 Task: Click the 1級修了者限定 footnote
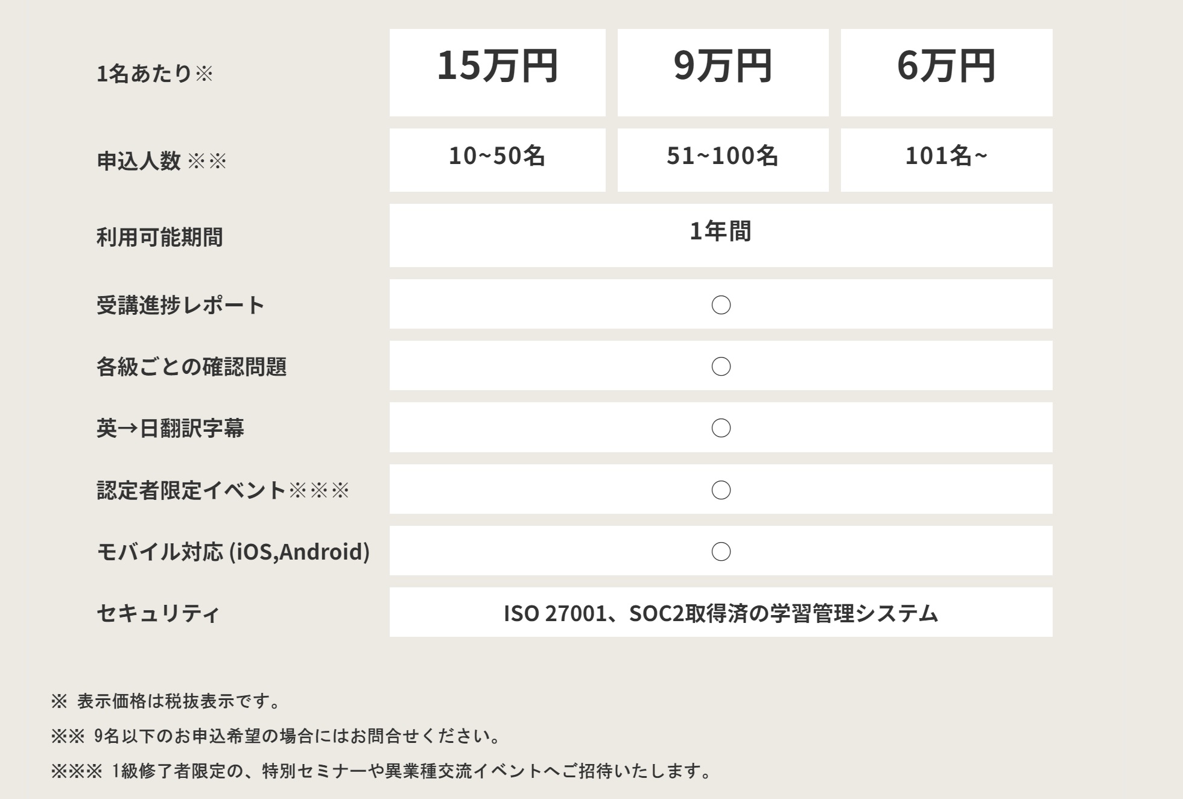(x=382, y=771)
